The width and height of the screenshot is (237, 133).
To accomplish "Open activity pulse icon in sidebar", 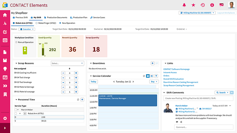I will pyautogui.click(x=5, y=23).
